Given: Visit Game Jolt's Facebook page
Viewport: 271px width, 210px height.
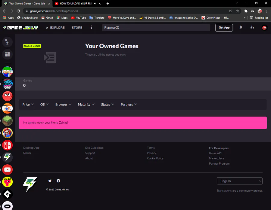Looking at the screenshot, I should tap(58, 181).
